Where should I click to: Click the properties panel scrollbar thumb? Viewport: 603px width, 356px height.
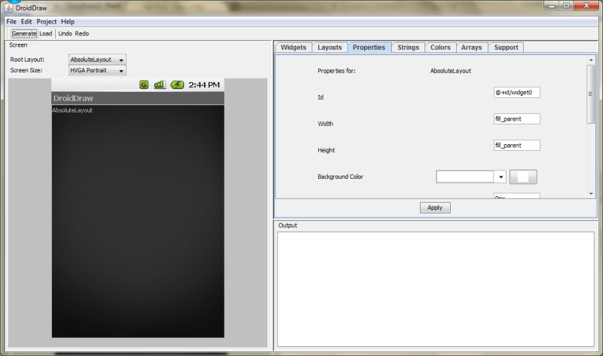[x=591, y=94]
